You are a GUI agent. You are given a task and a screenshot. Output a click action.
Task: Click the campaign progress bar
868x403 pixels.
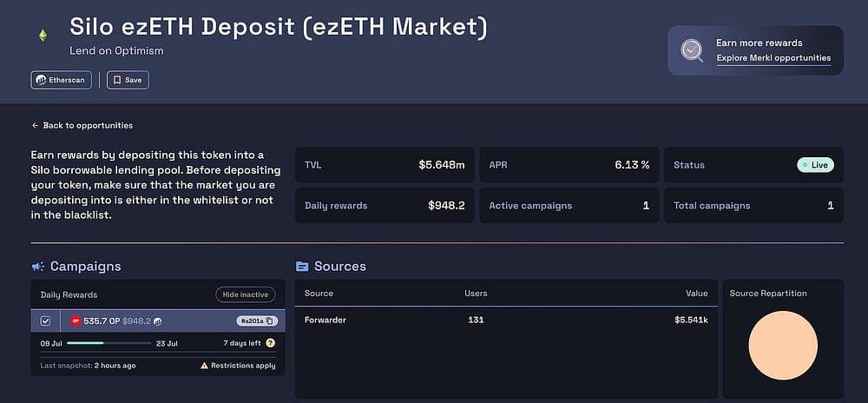(x=109, y=343)
